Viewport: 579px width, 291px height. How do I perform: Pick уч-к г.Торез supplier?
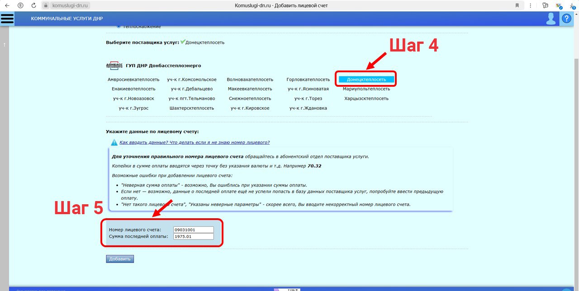click(308, 99)
